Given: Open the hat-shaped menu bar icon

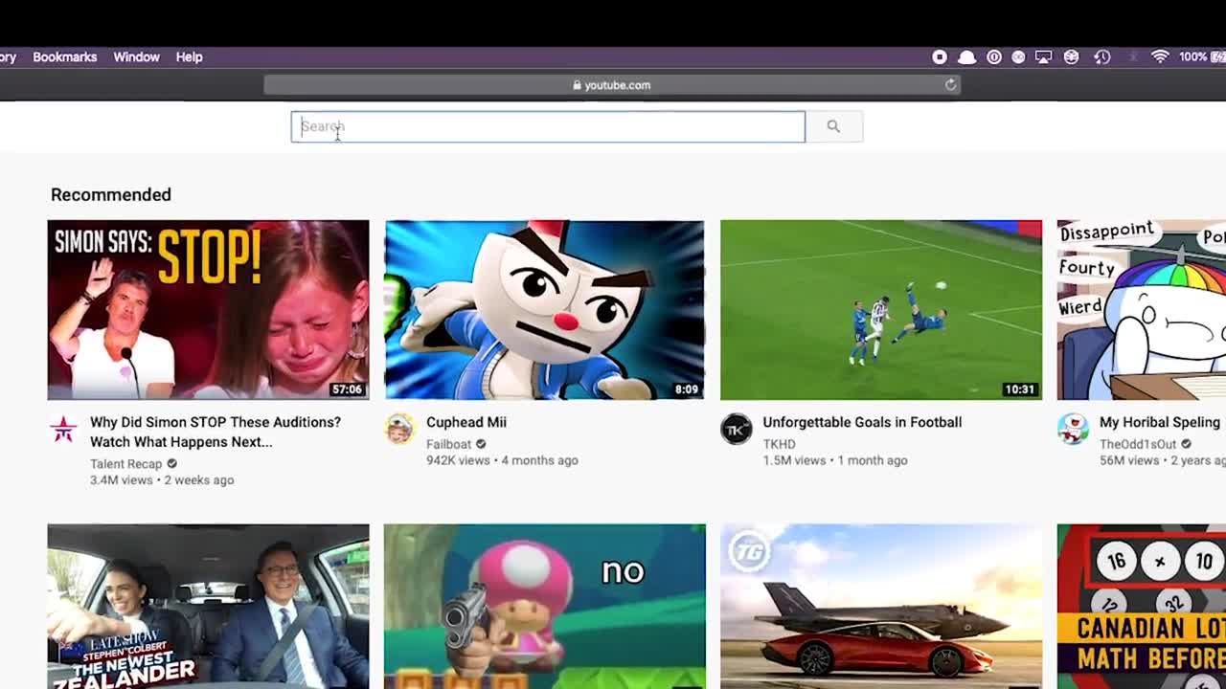Looking at the screenshot, I should (x=967, y=57).
